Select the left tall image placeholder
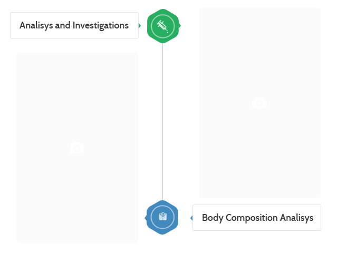Viewport: 348px width, 253px height. [x=77, y=105]
